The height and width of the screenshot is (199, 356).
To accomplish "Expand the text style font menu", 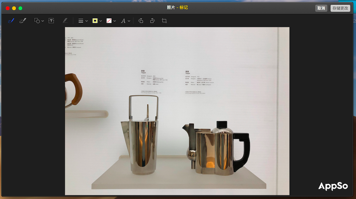I will coord(125,21).
